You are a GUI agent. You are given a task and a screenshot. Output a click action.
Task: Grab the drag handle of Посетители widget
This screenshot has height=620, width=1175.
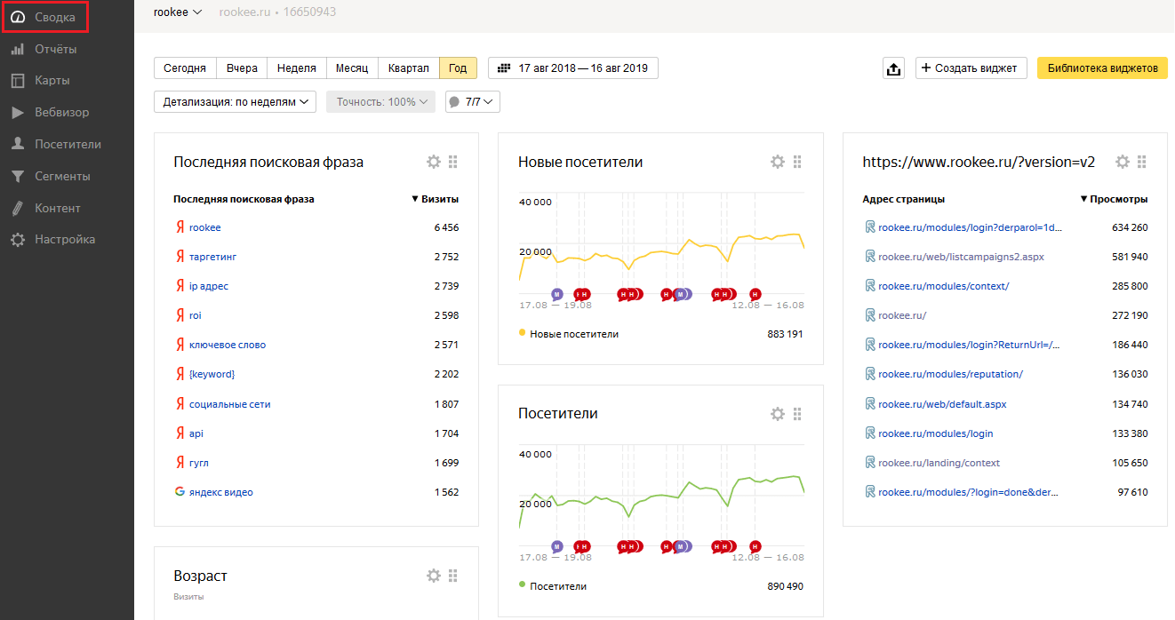coord(797,414)
